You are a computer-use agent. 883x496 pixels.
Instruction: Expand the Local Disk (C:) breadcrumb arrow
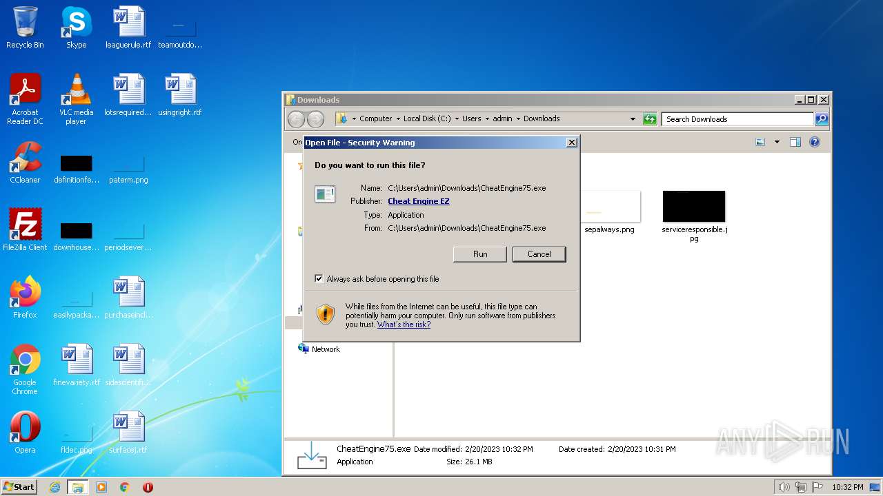pyautogui.click(x=457, y=119)
